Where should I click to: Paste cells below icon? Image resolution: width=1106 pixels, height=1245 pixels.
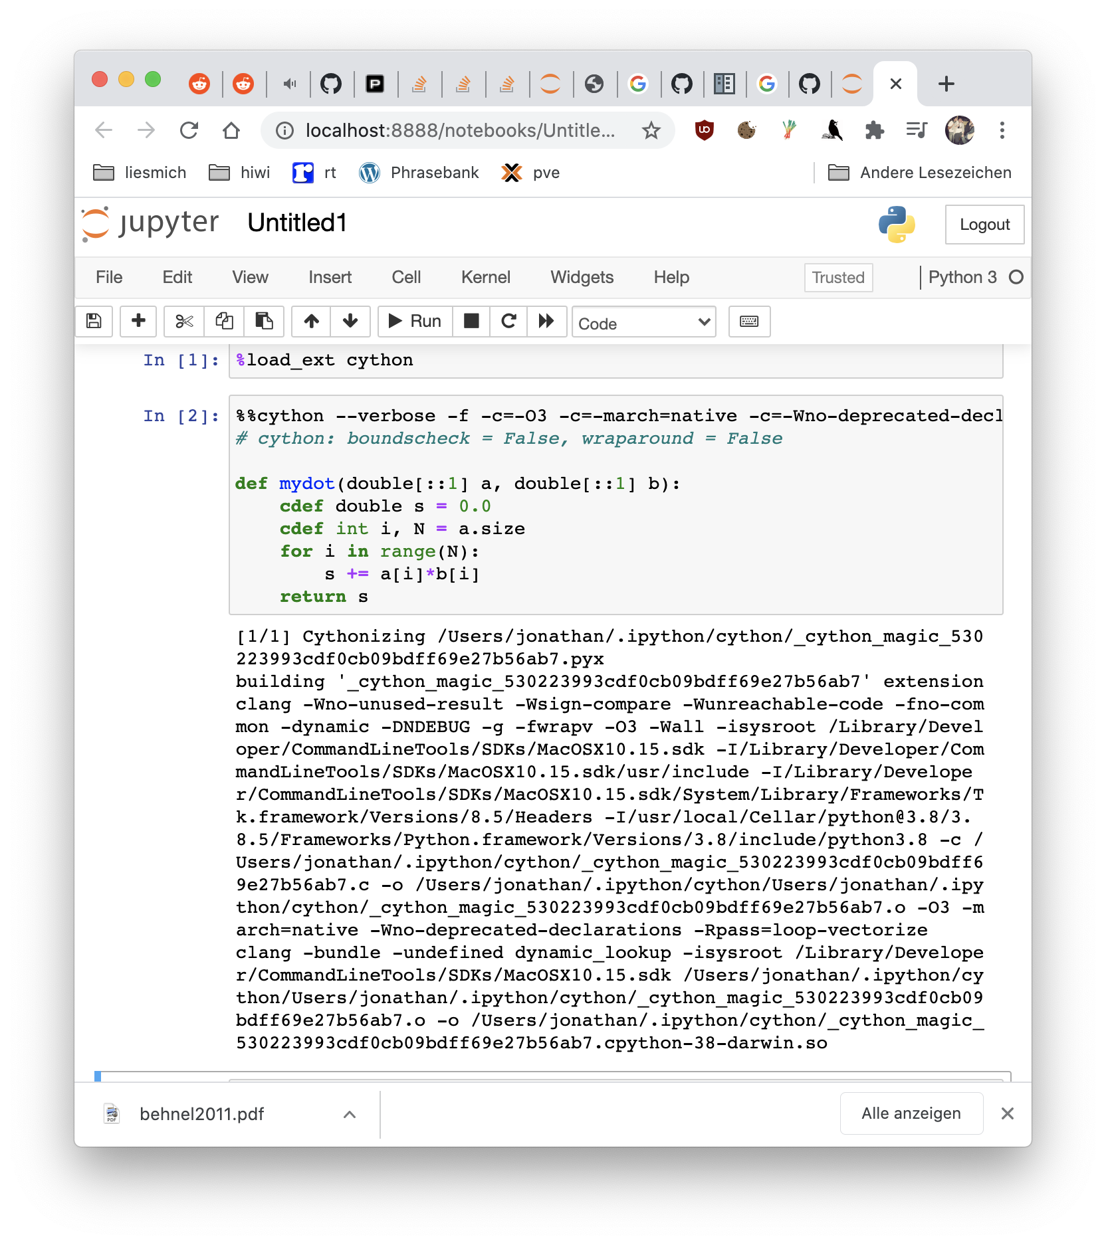[x=264, y=322]
